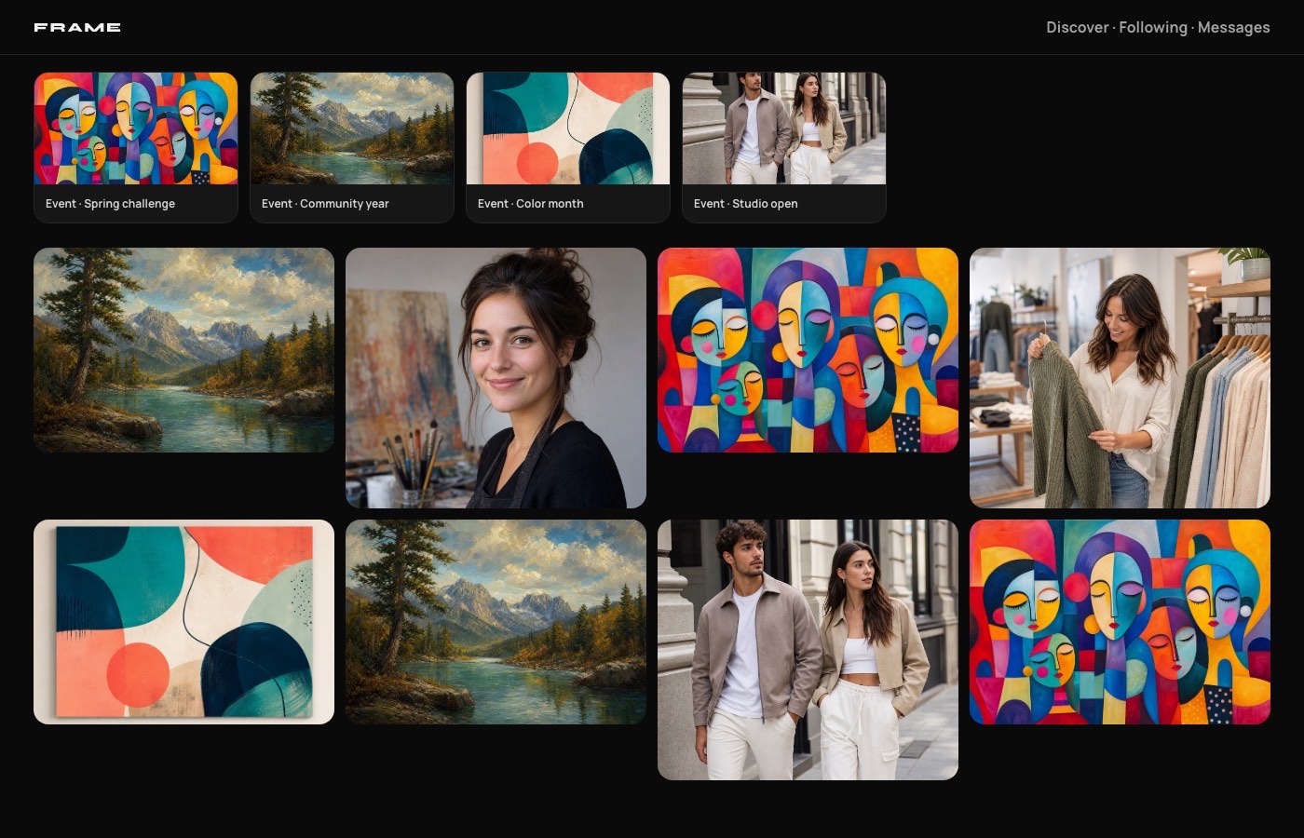Open the Color month event label

pyautogui.click(x=530, y=204)
